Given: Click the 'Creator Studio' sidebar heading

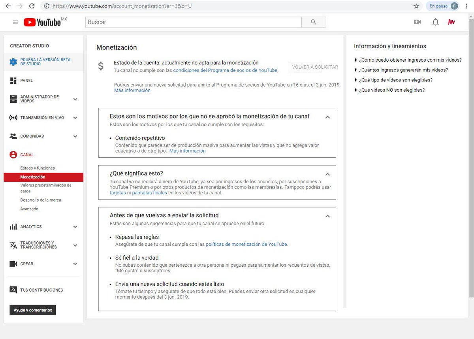Looking at the screenshot, I should point(30,46).
